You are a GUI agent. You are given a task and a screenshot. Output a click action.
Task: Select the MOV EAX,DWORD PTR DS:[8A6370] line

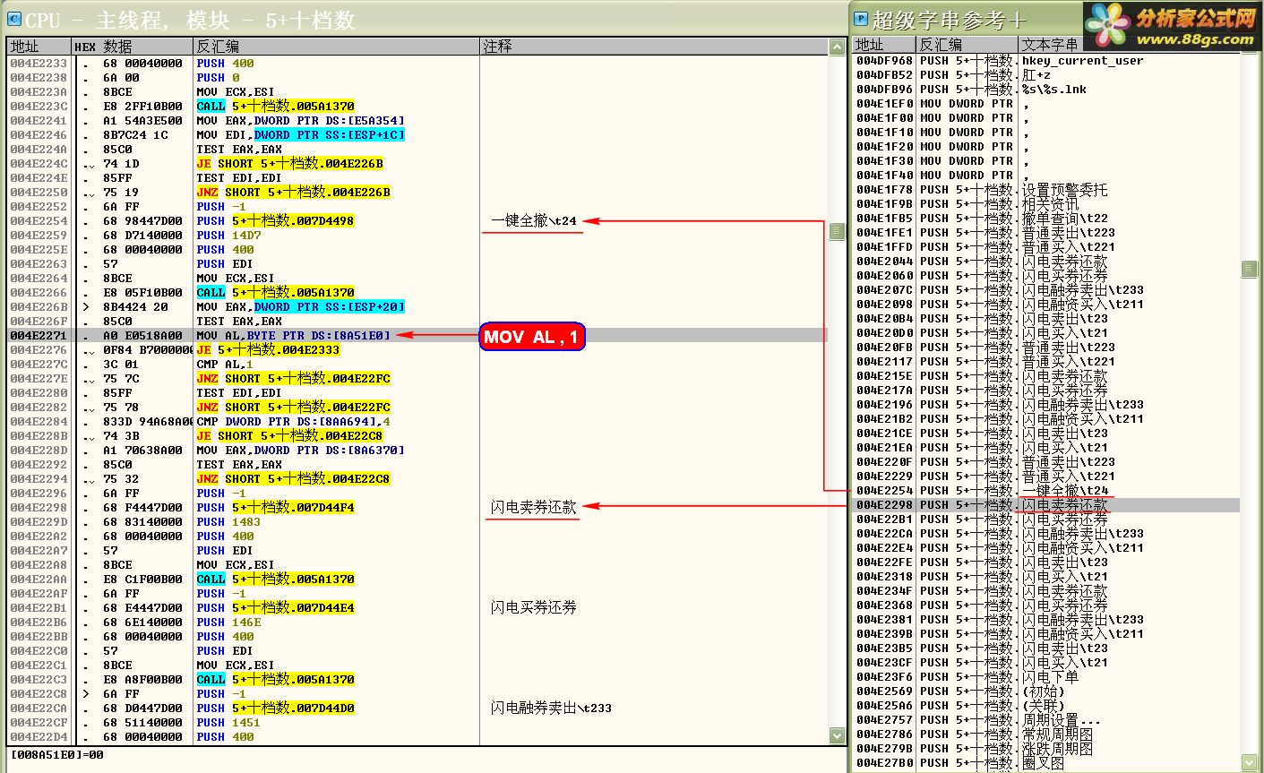coord(301,451)
